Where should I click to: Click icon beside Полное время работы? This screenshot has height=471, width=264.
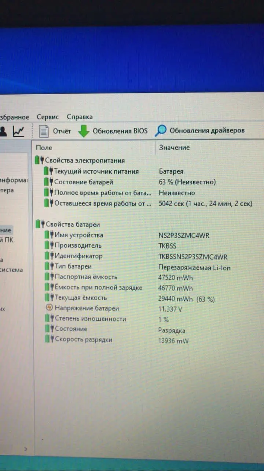(48, 192)
